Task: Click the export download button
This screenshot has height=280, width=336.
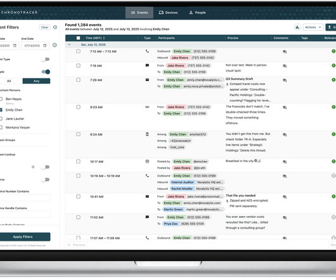Action: point(331,27)
